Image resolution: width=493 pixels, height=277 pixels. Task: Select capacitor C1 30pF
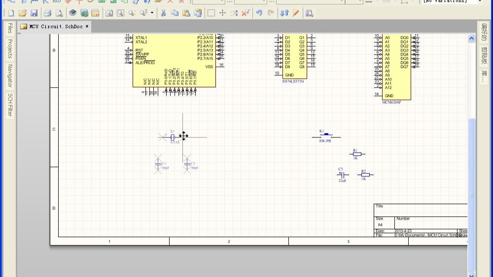(158, 164)
